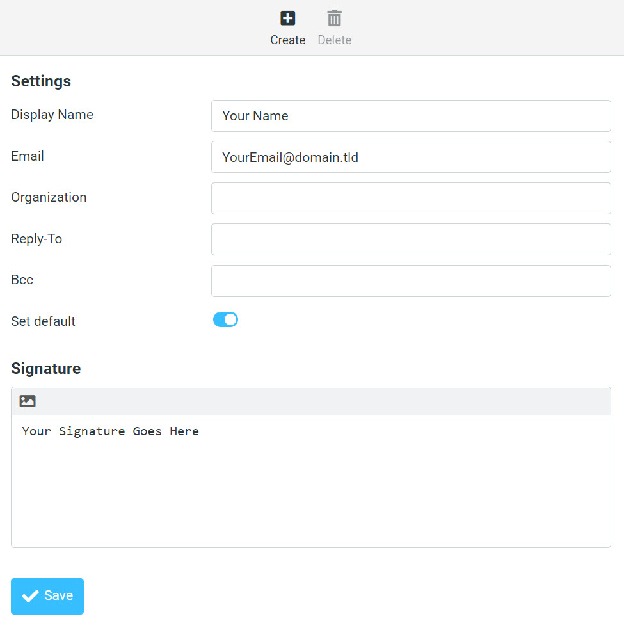Image resolution: width=624 pixels, height=628 pixels.
Task: Click the Display Name input field
Action: [x=411, y=116]
